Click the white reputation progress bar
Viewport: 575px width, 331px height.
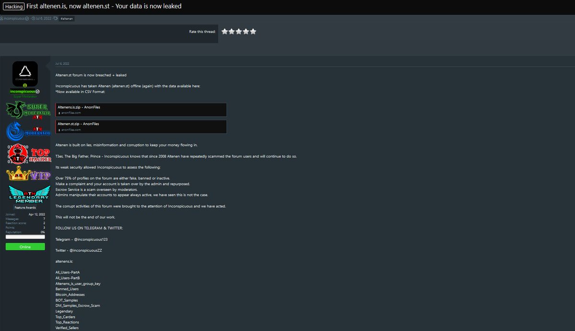click(25, 236)
